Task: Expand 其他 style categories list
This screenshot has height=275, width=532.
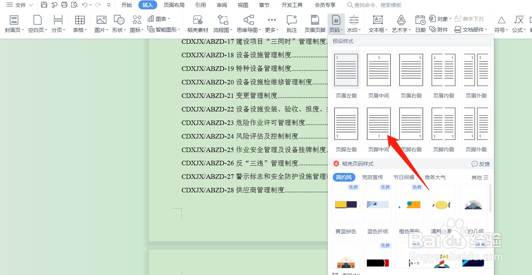Action: click(480, 177)
